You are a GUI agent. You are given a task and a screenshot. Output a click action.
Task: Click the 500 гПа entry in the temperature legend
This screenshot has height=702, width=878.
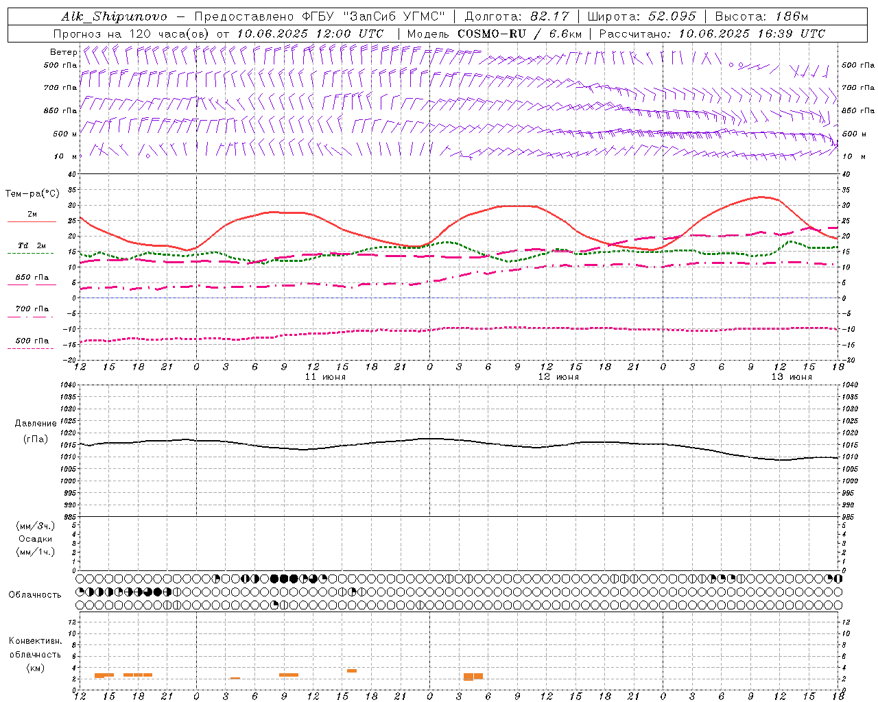32,343
